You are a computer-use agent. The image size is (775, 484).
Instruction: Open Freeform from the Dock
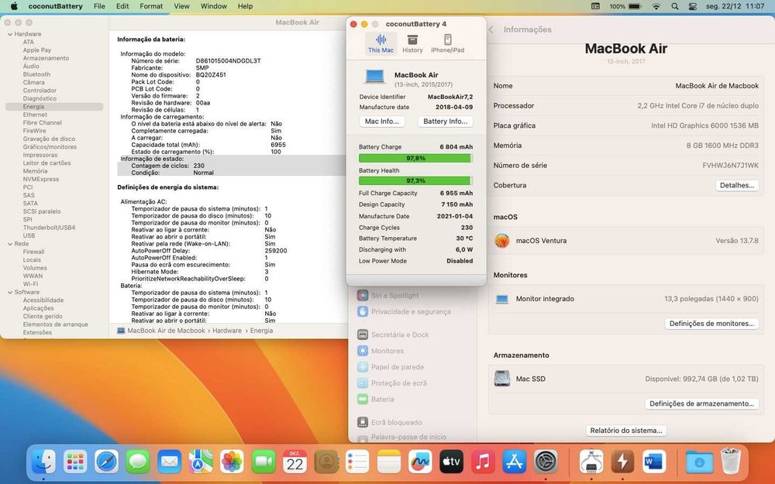[420, 462]
